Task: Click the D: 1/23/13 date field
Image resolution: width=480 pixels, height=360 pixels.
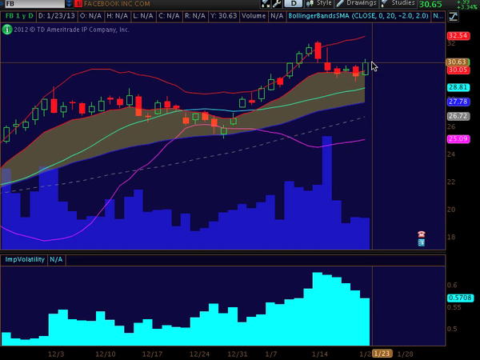Action: [x=56, y=16]
